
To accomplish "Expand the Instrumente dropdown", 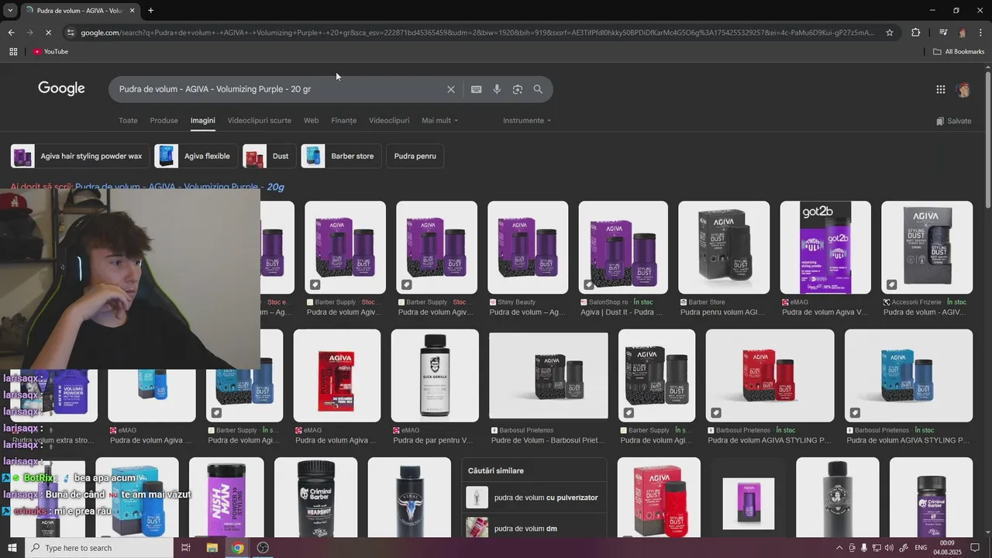I will 527,121.
